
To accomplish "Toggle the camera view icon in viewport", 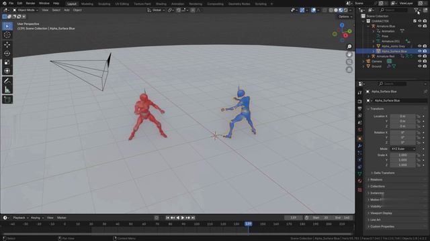I will tap(349, 62).
